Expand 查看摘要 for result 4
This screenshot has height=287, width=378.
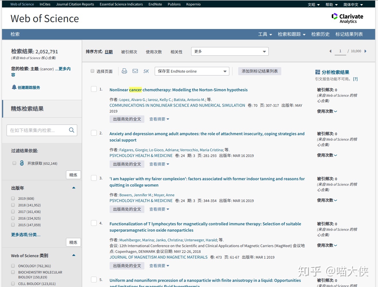[159, 266]
